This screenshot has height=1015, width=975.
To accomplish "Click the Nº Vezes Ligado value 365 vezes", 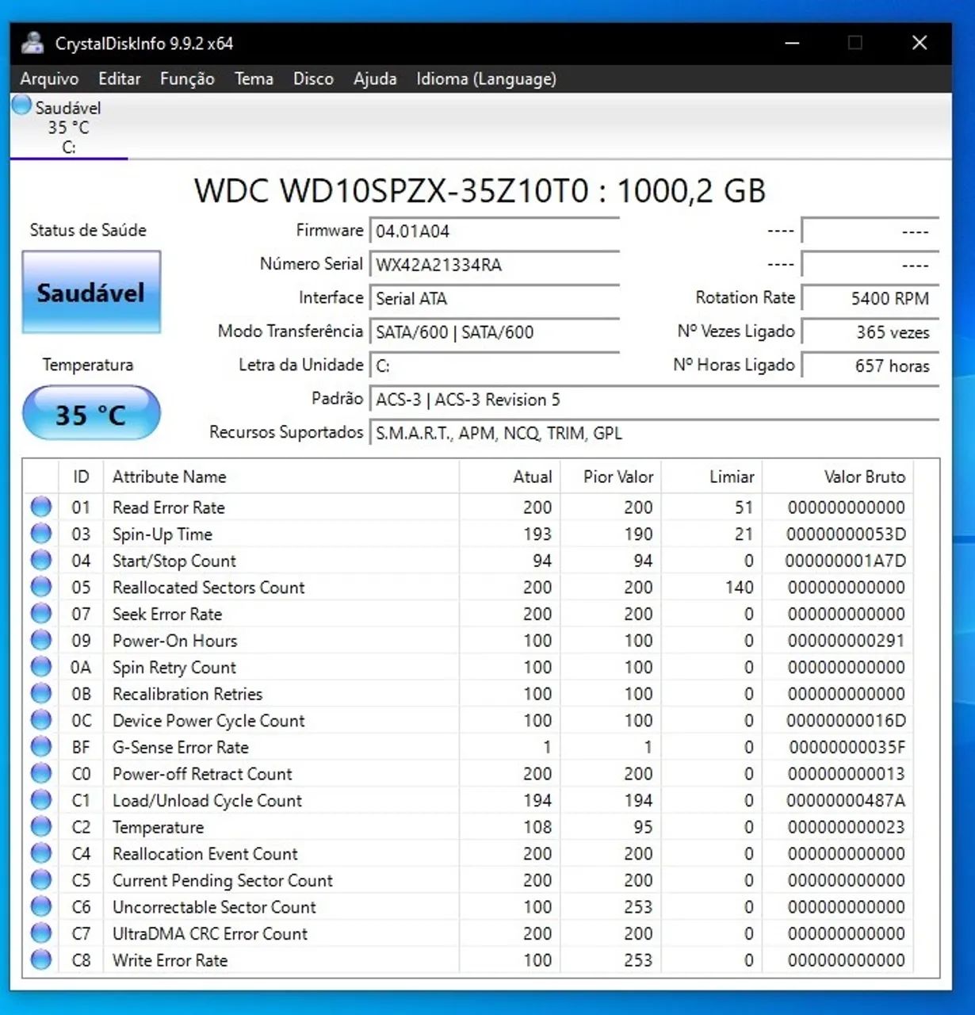I will [870, 332].
